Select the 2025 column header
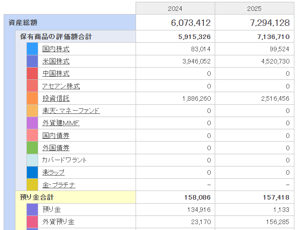This screenshot has width=298, height=230. (254, 9)
